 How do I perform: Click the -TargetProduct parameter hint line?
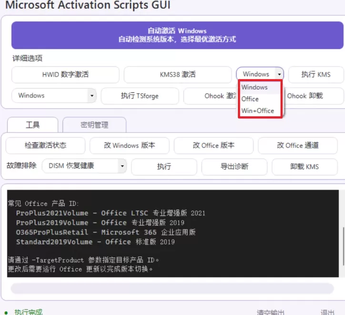(x=83, y=260)
